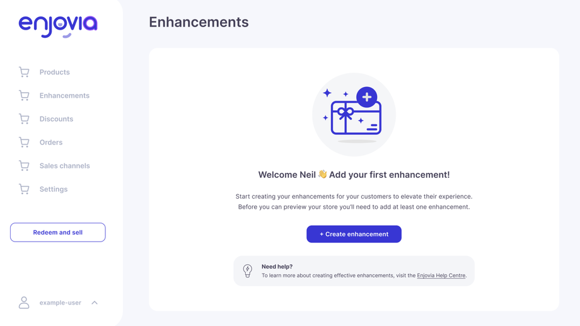Open the example-user account dropdown
Image resolution: width=580 pixels, height=326 pixels.
(x=61, y=303)
